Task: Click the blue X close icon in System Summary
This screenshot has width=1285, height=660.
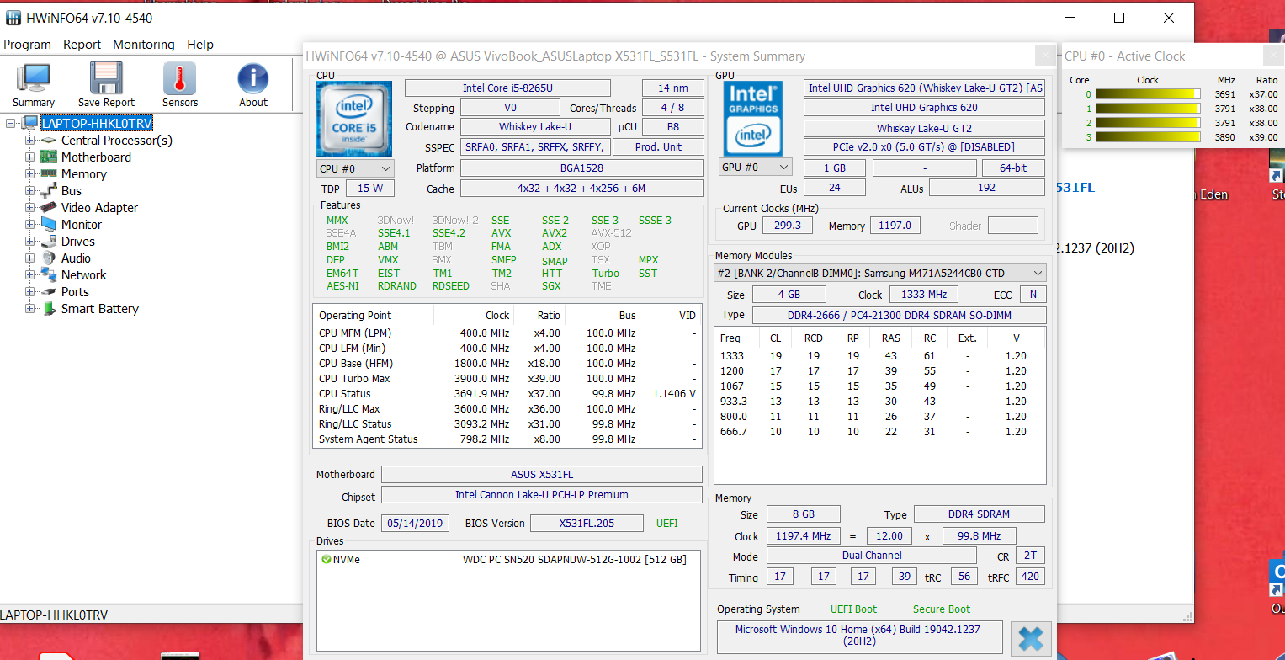Action: point(1031,639)
